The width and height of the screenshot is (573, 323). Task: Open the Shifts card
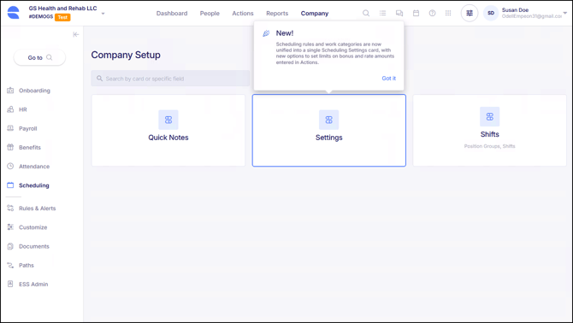tap(489, 130)
